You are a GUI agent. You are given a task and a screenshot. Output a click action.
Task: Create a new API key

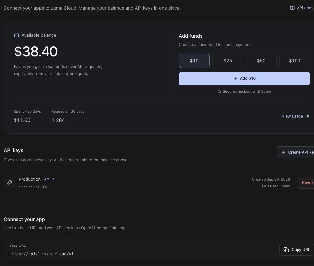click(x=296, y=152)
